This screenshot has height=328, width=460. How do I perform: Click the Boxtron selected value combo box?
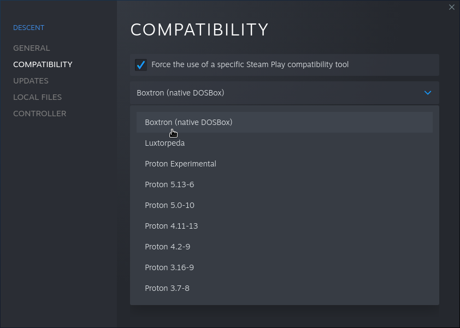tap(285, 93)
